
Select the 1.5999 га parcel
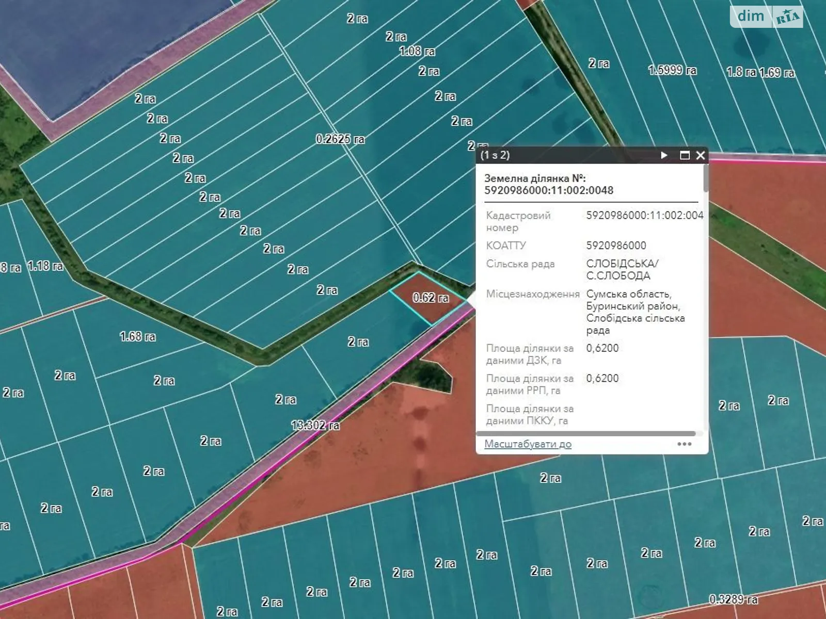point(672,70)
